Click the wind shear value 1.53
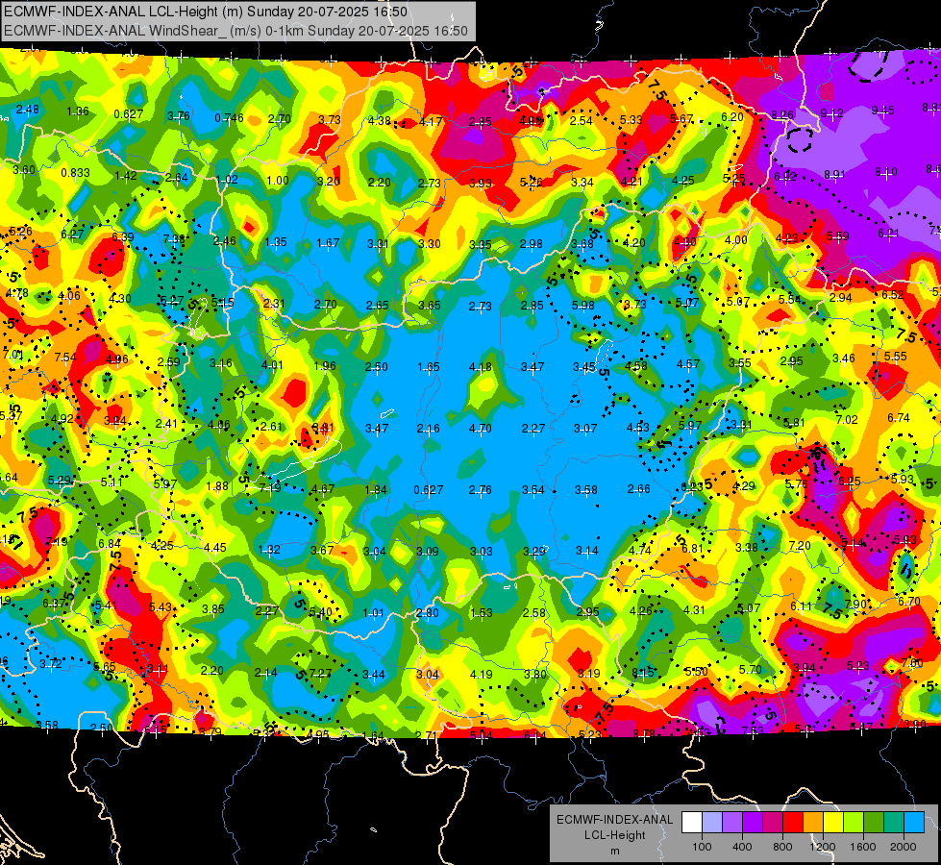Image resolution: width=941 pixels, height=865 pixels. (x=482, y=613)
